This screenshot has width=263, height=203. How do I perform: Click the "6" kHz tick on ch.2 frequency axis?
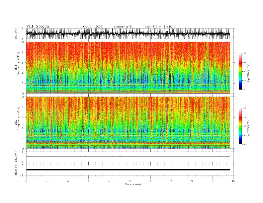tap(23, 117)
